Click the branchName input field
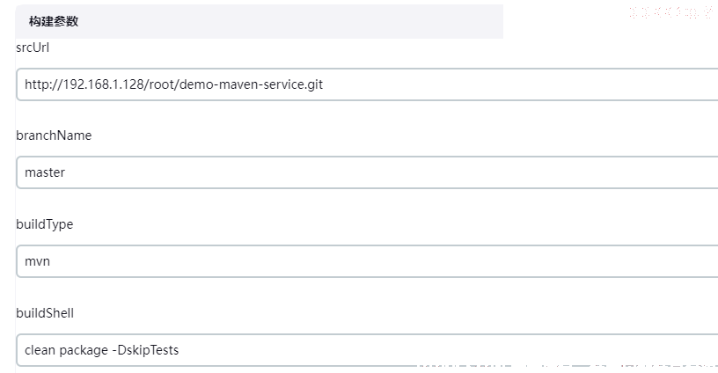The image size is (718, 373). 367,172
